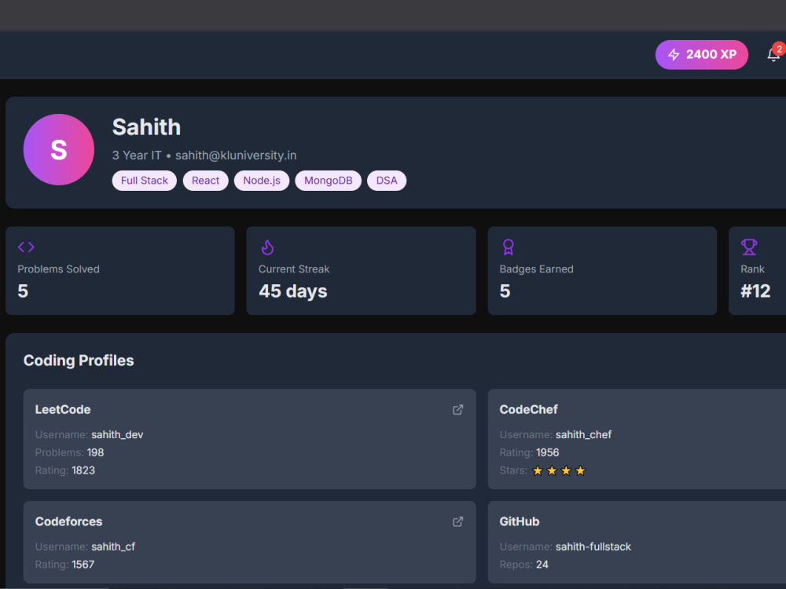Click the trophy Rank icon
This screenshot has width=786, height=589.
click(x=749, y=247)
